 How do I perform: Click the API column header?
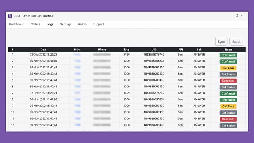[x=181, y=50]
